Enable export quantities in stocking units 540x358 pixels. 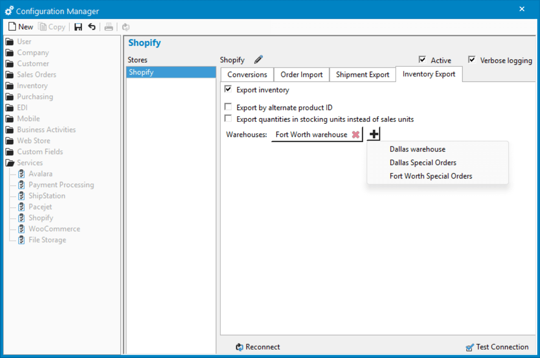coord(228,119)
